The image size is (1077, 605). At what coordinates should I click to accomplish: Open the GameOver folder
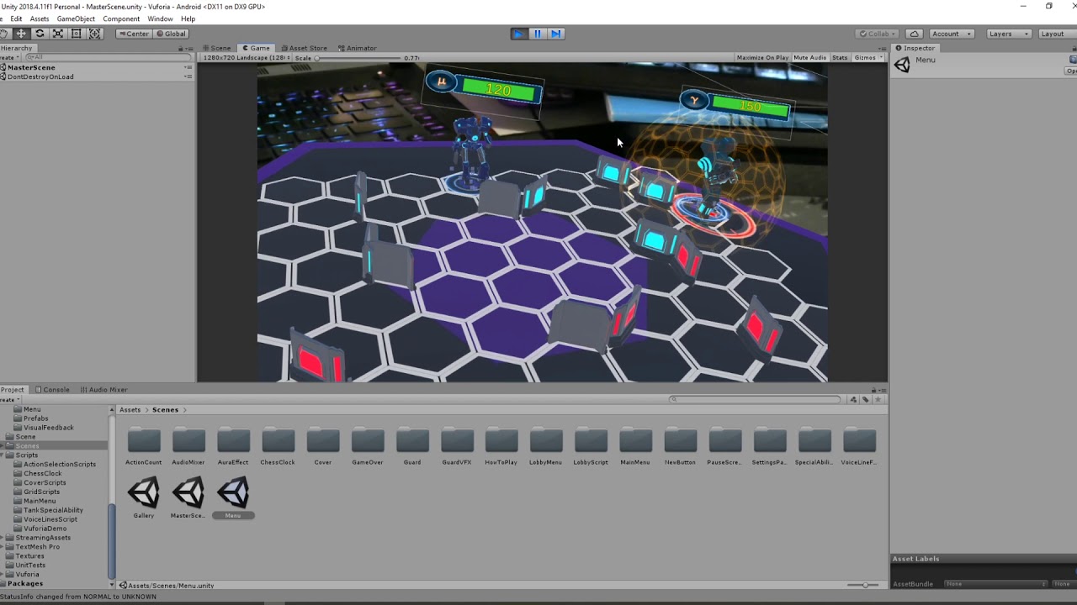[x=368, y=446]
